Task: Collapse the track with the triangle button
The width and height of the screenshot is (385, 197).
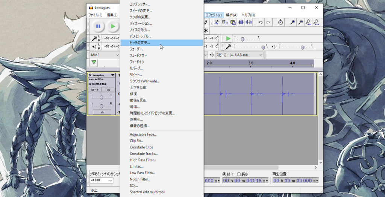Action: [102, 112]
